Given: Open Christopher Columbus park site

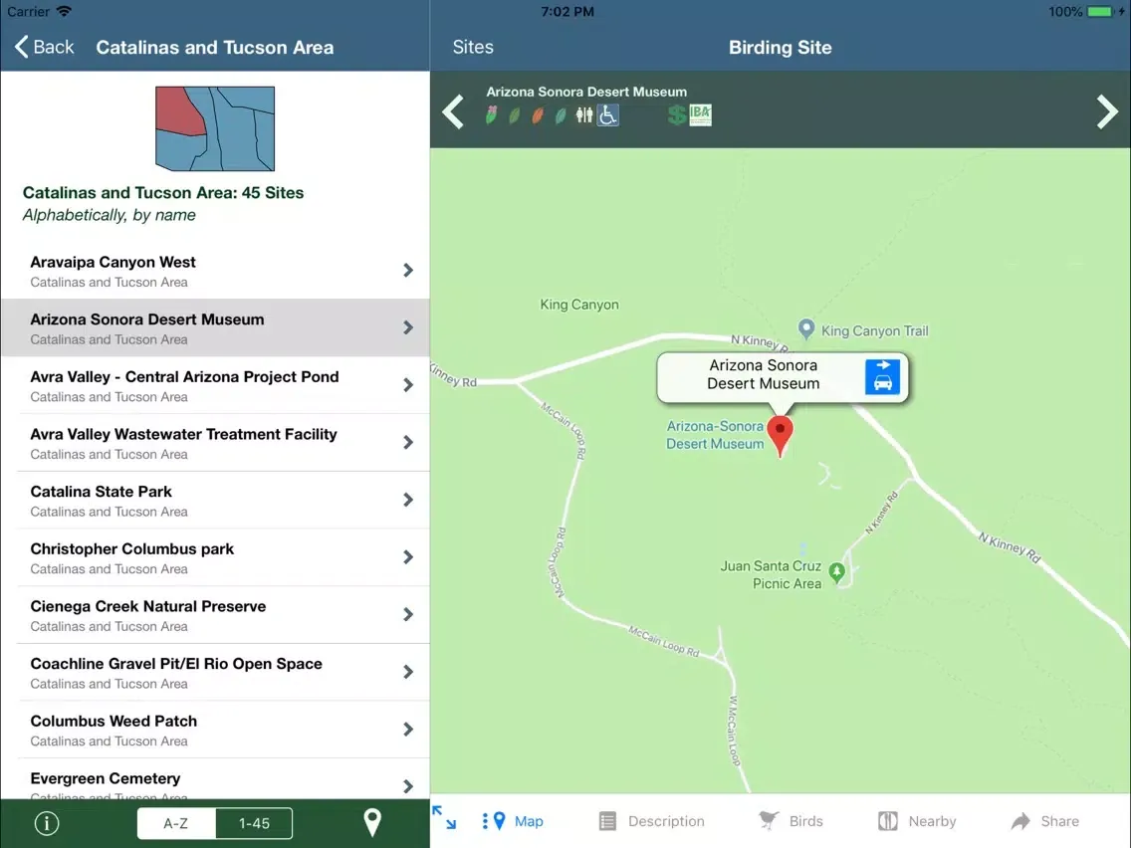Looking at the screenshot, I should pos(215,557).
